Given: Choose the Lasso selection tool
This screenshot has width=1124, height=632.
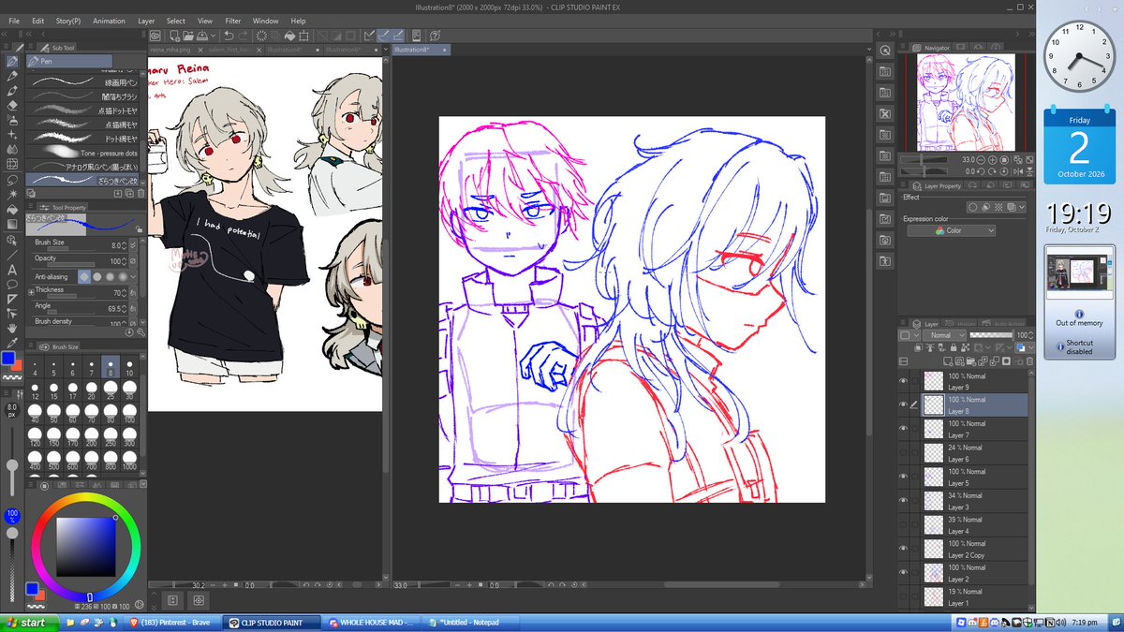Looking at the screenshot, I should click(12, 179).
